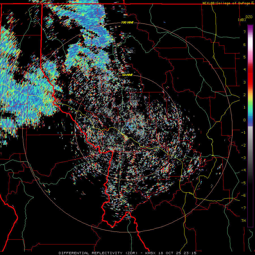
Task: Click the 23:15 timestamp
Action: point(190,253)
